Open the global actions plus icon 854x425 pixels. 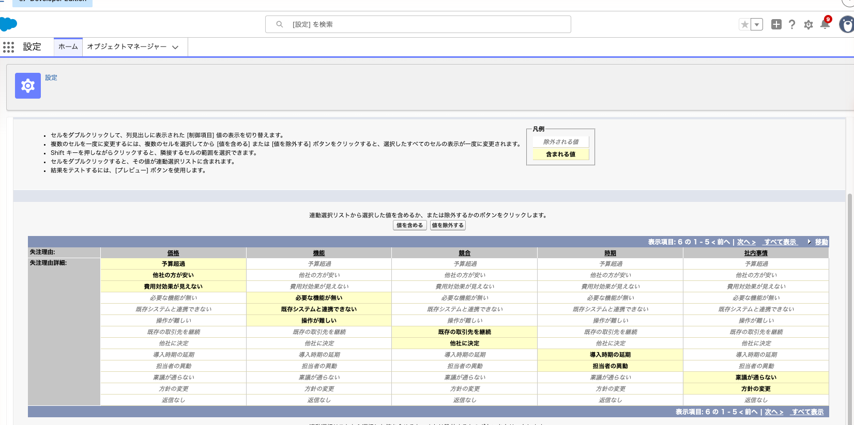(776, 24)
